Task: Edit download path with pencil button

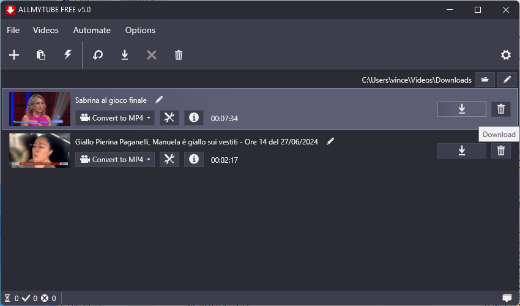Action: pyautogui.click(x=507, y=80)
